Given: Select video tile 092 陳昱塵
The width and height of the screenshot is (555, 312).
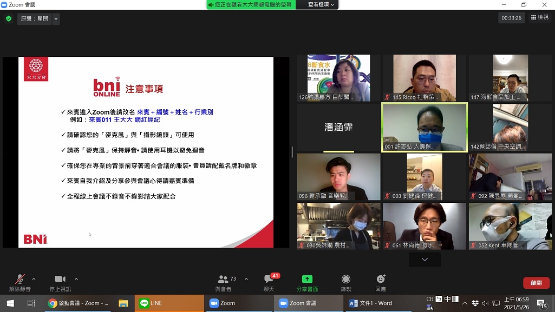Looking at the screenshot, I should pyautogui.click(x=510, y=177).
